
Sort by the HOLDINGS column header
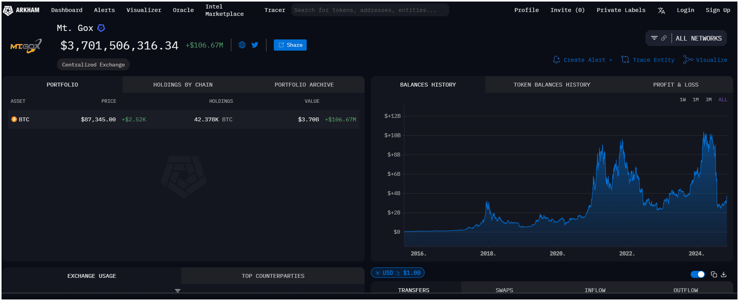coord(221,101)
